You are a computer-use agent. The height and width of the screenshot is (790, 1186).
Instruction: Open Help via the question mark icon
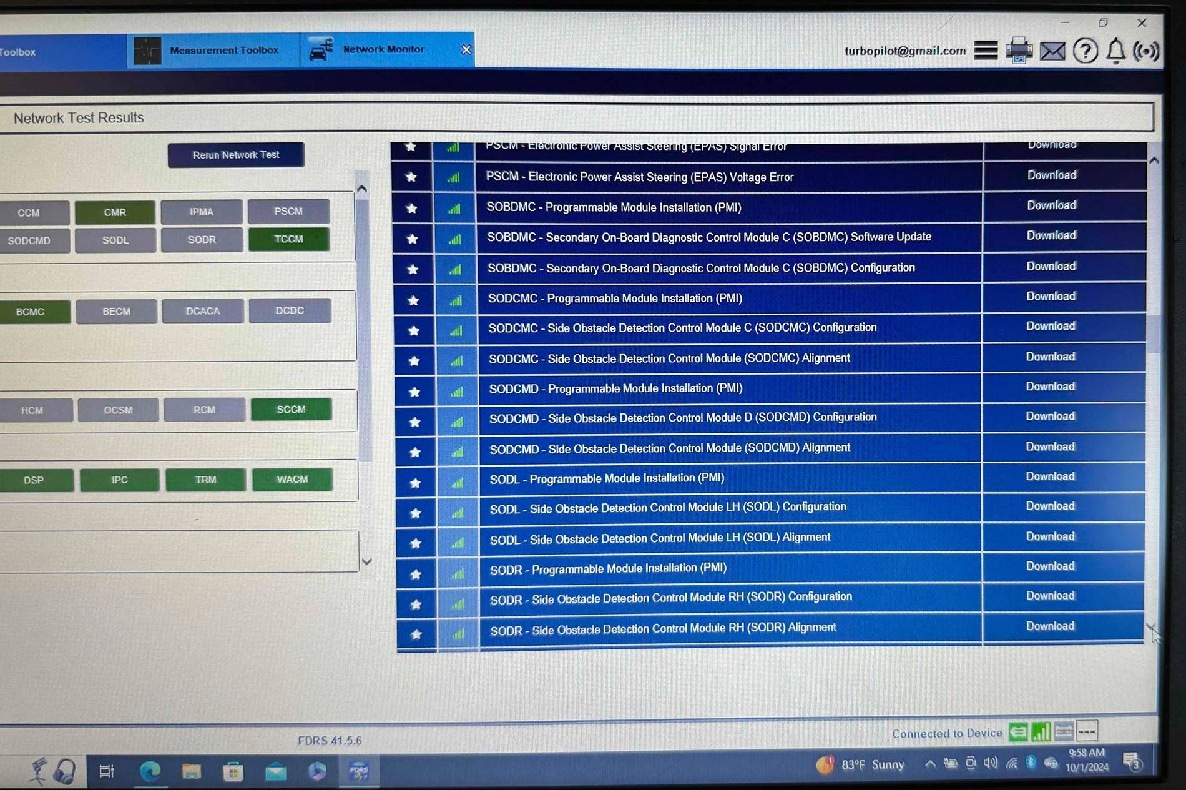click(x=1086, y=52)
